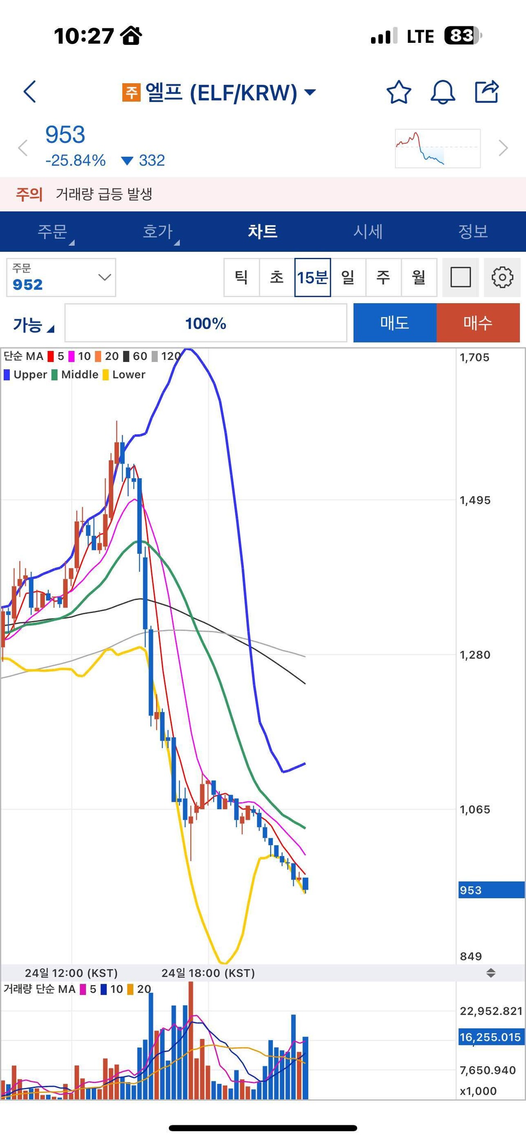
Task: Go to previous coin with left chevron
Action: tap(23, 148)
